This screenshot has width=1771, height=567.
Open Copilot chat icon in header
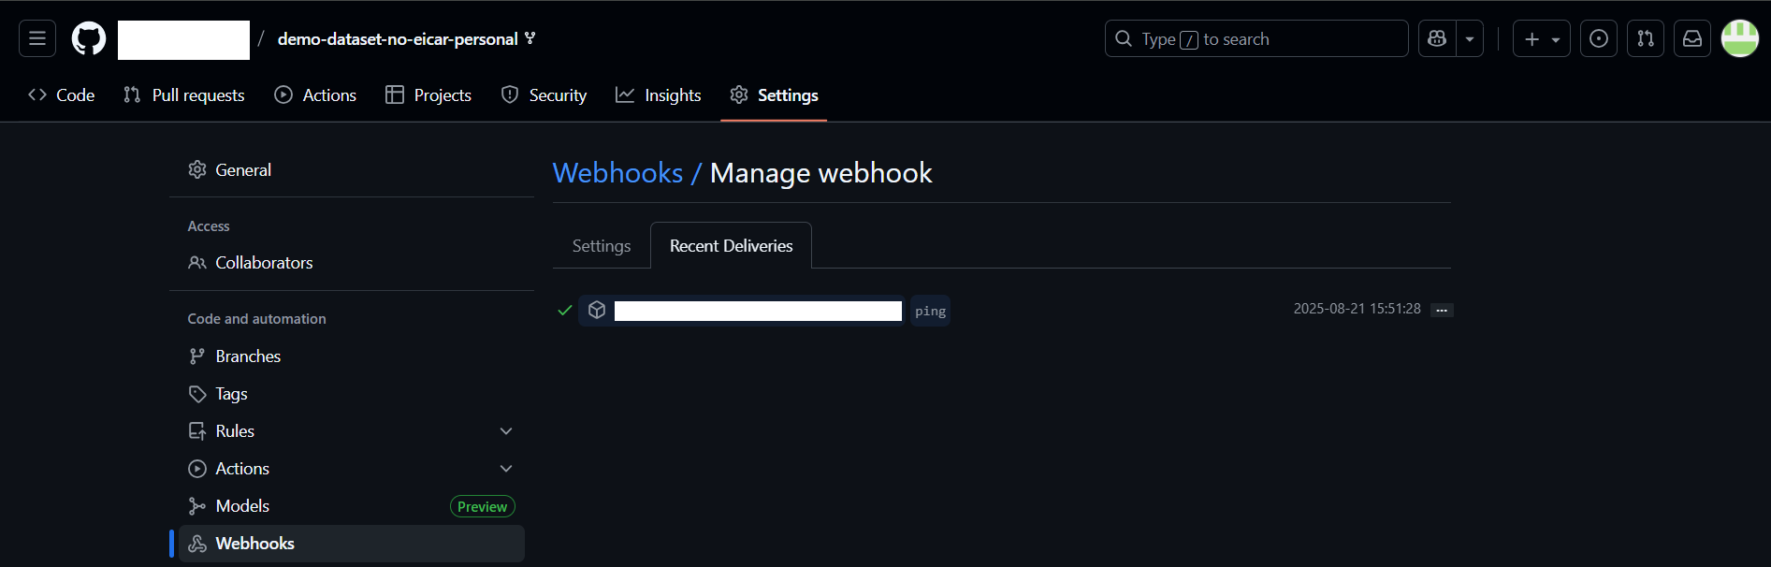pos(1437,38)
